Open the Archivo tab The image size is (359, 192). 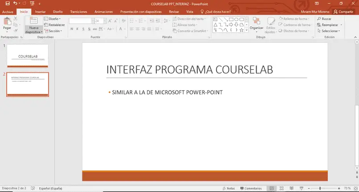[x=8, y=12]
